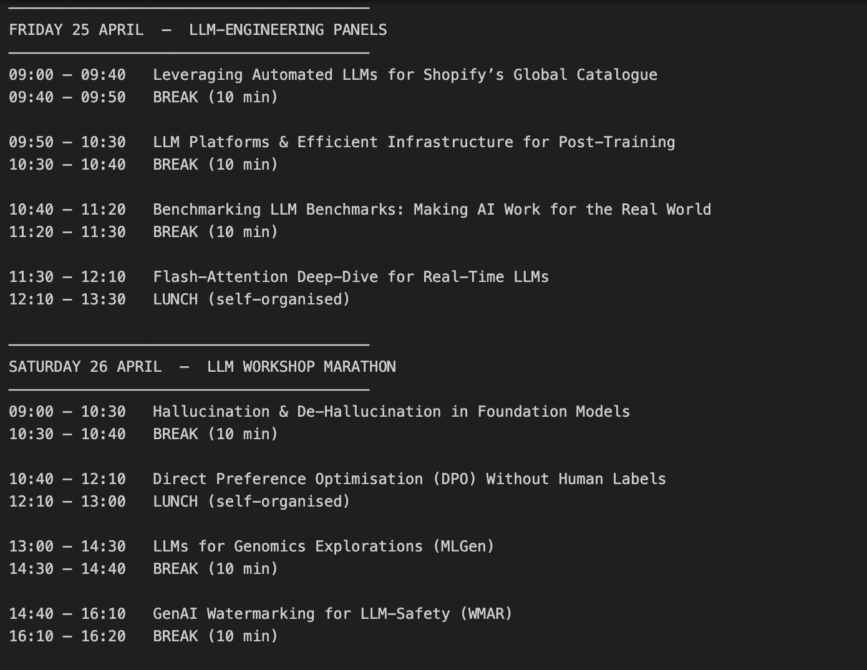Click the SATURDAY 26 APRIL heading

click(85, 366)
